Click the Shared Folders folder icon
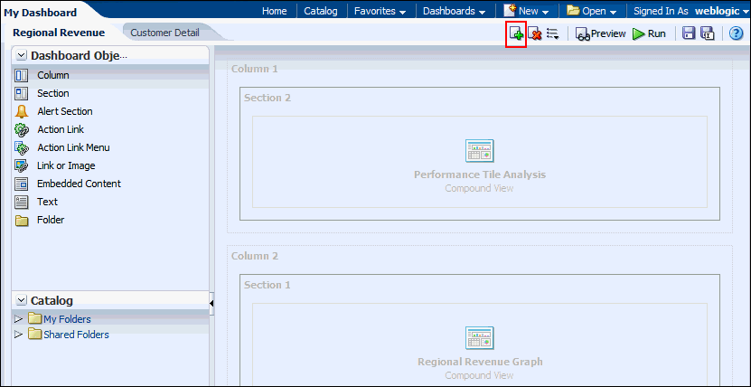The width and height of the screenshot is (751, 387). pos(35,335)
